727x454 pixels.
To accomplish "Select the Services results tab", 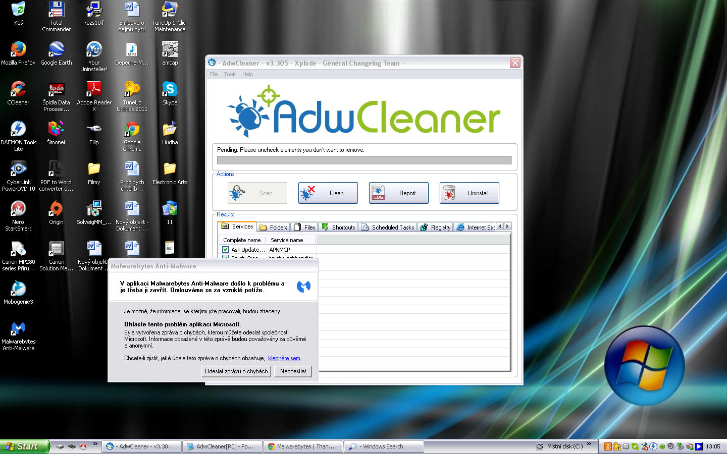I will (237, 226).
